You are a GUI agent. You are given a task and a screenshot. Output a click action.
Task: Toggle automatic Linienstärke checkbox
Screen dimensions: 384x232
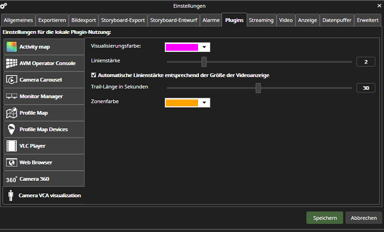click(93, 75)
